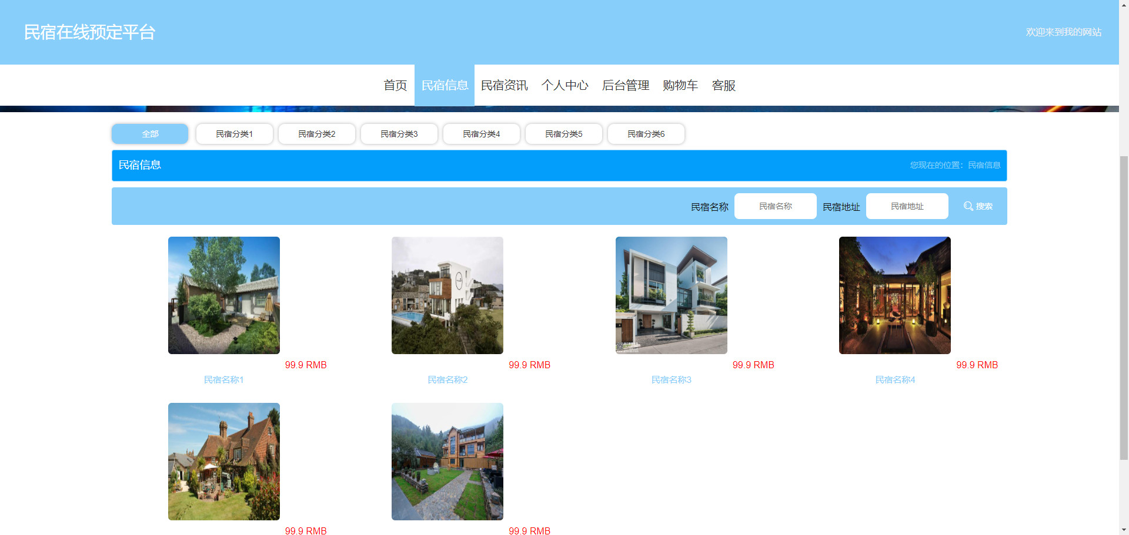The height and width of the screenshot is (535, 1129).
Task: Open 后台管理 from the navigation
Action: pyautogui.click(x=626, y=85)
